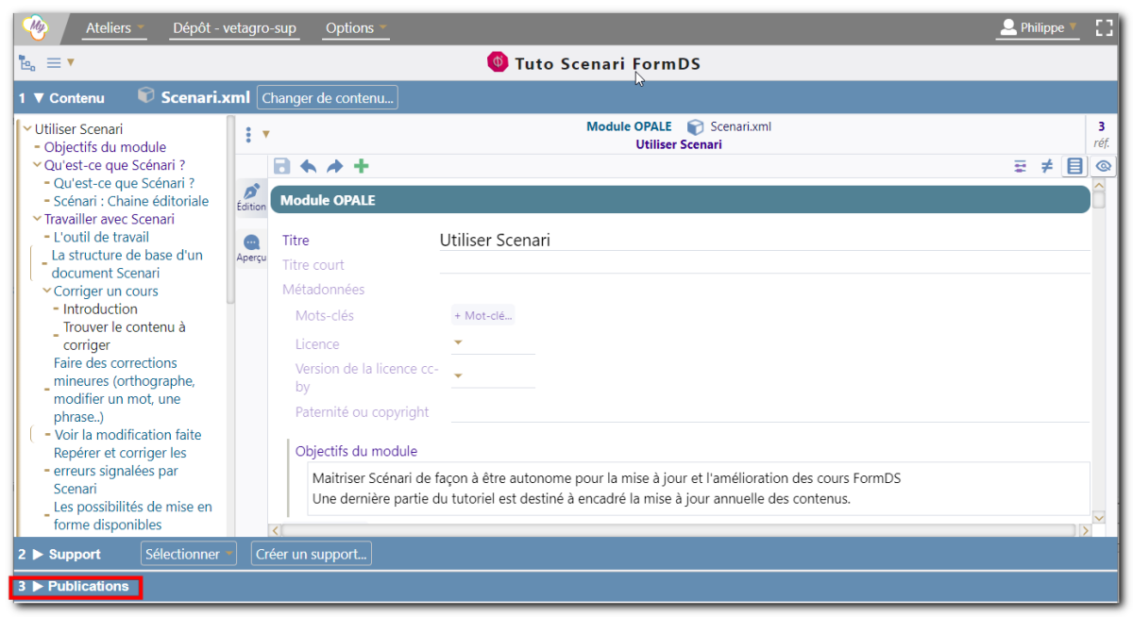Click the green plus add icon
This screenshot has width=1133, height=617.
click(361, 166)
